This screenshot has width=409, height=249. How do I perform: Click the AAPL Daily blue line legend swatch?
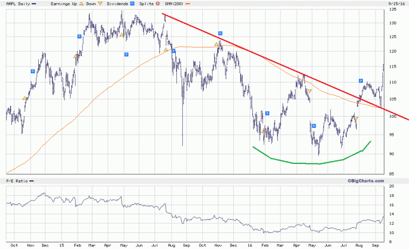coord(34,4)
